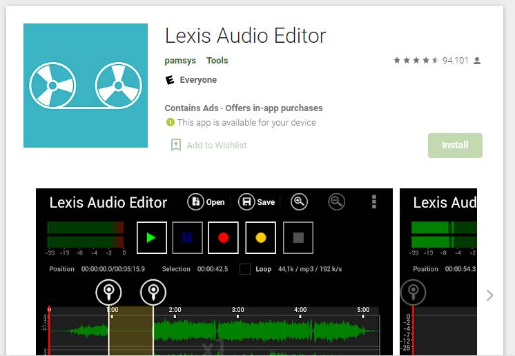The width and height of the screenshot is (515, 356).
Task: Click the yellow circle record button
Action: tap(261, 237)
